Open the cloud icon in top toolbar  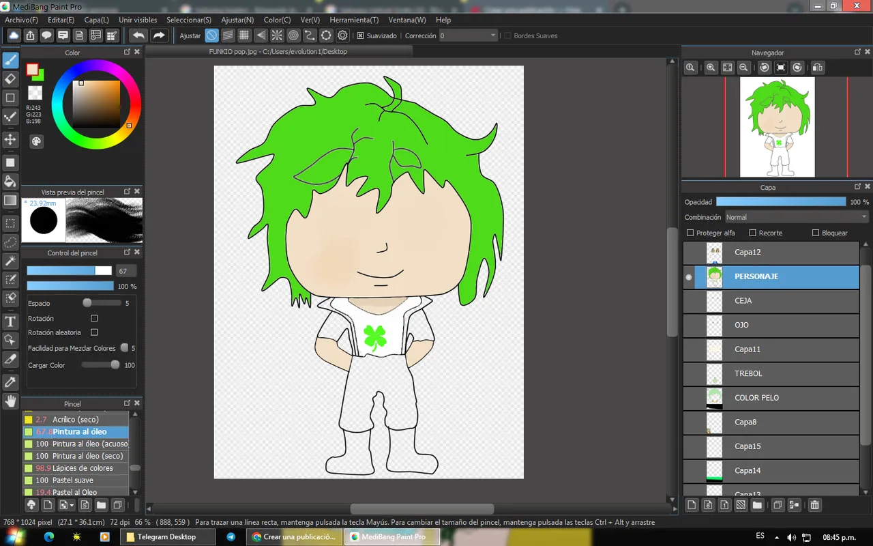coord(14,35)
